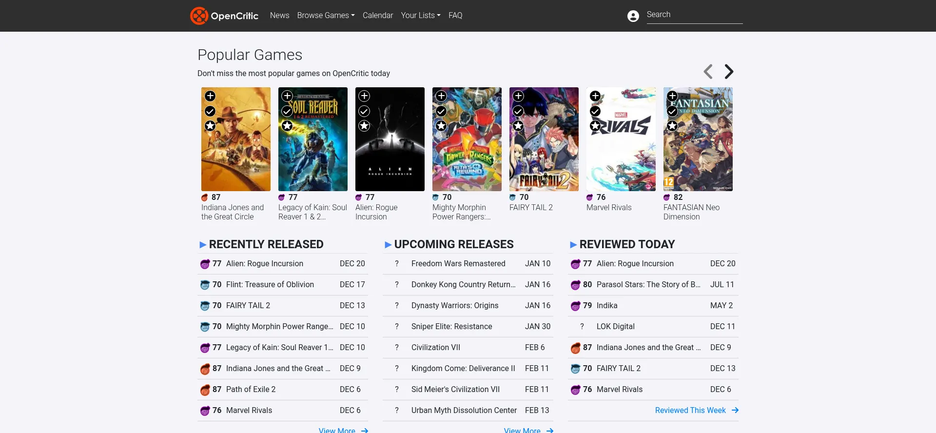Mark Legacy of Kain as played checkmark
This screenshot has width=936, height=433.
(x=287, y=111)
